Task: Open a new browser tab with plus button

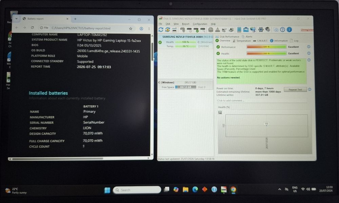Action: 75,19
